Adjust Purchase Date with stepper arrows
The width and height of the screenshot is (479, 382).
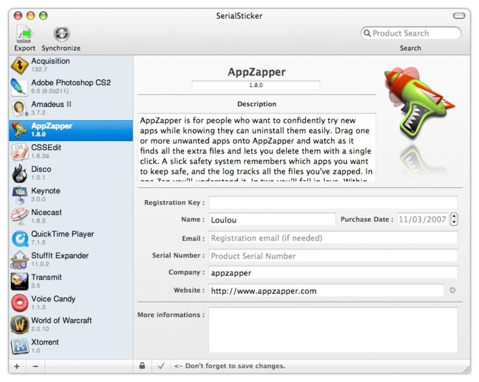454,219
